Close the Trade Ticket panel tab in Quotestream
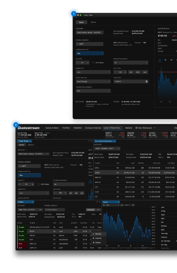Viewport: 177px width, 273px height. [x=30, y=141]
